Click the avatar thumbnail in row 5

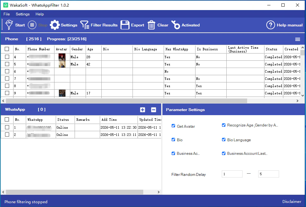tap(62, 64)
